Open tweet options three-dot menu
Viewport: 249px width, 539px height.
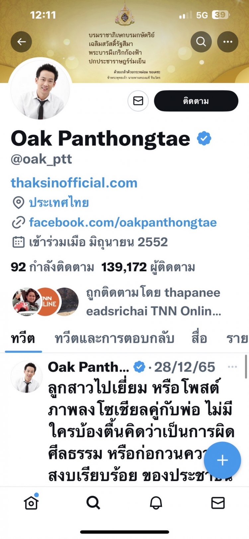click(x=232, y=367)
